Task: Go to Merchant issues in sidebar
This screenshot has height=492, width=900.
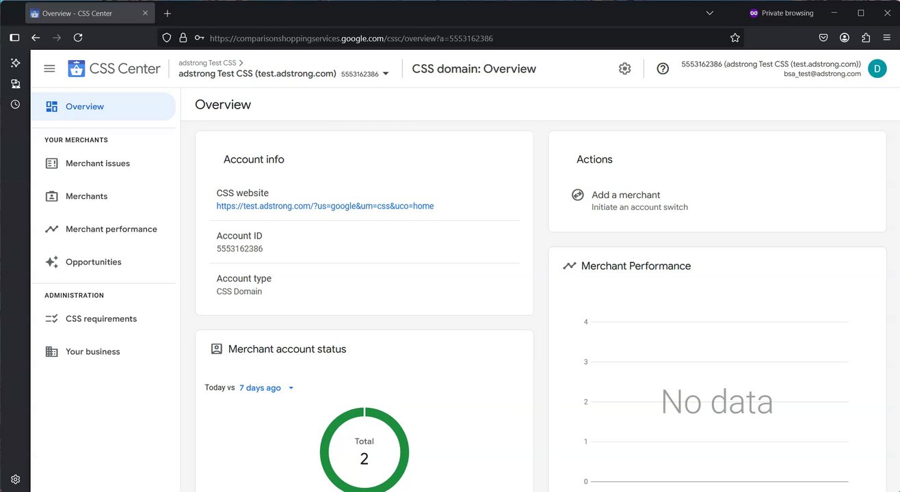Action: 97,163
